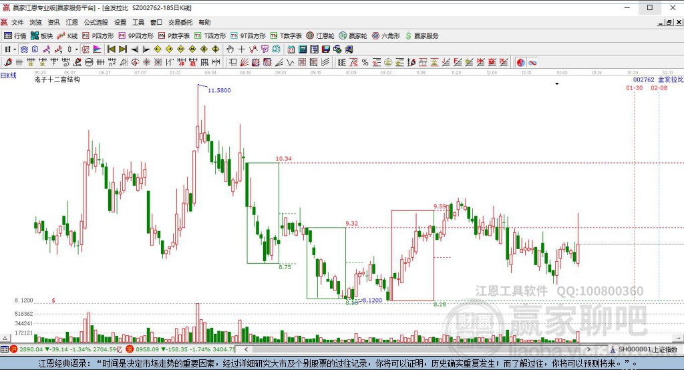Open the 9T四方形 tool
Viewport: 684px width, 370px height.
248,36
